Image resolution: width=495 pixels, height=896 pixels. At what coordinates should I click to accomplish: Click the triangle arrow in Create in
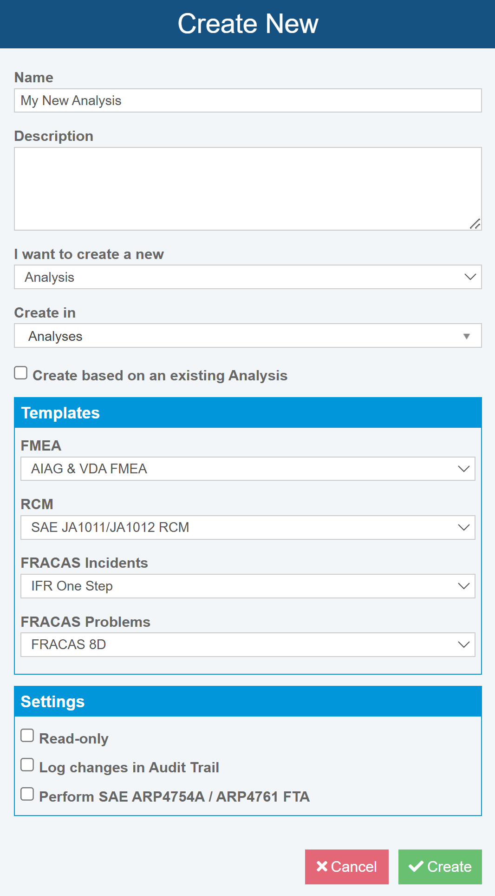(x=467, y=336)
